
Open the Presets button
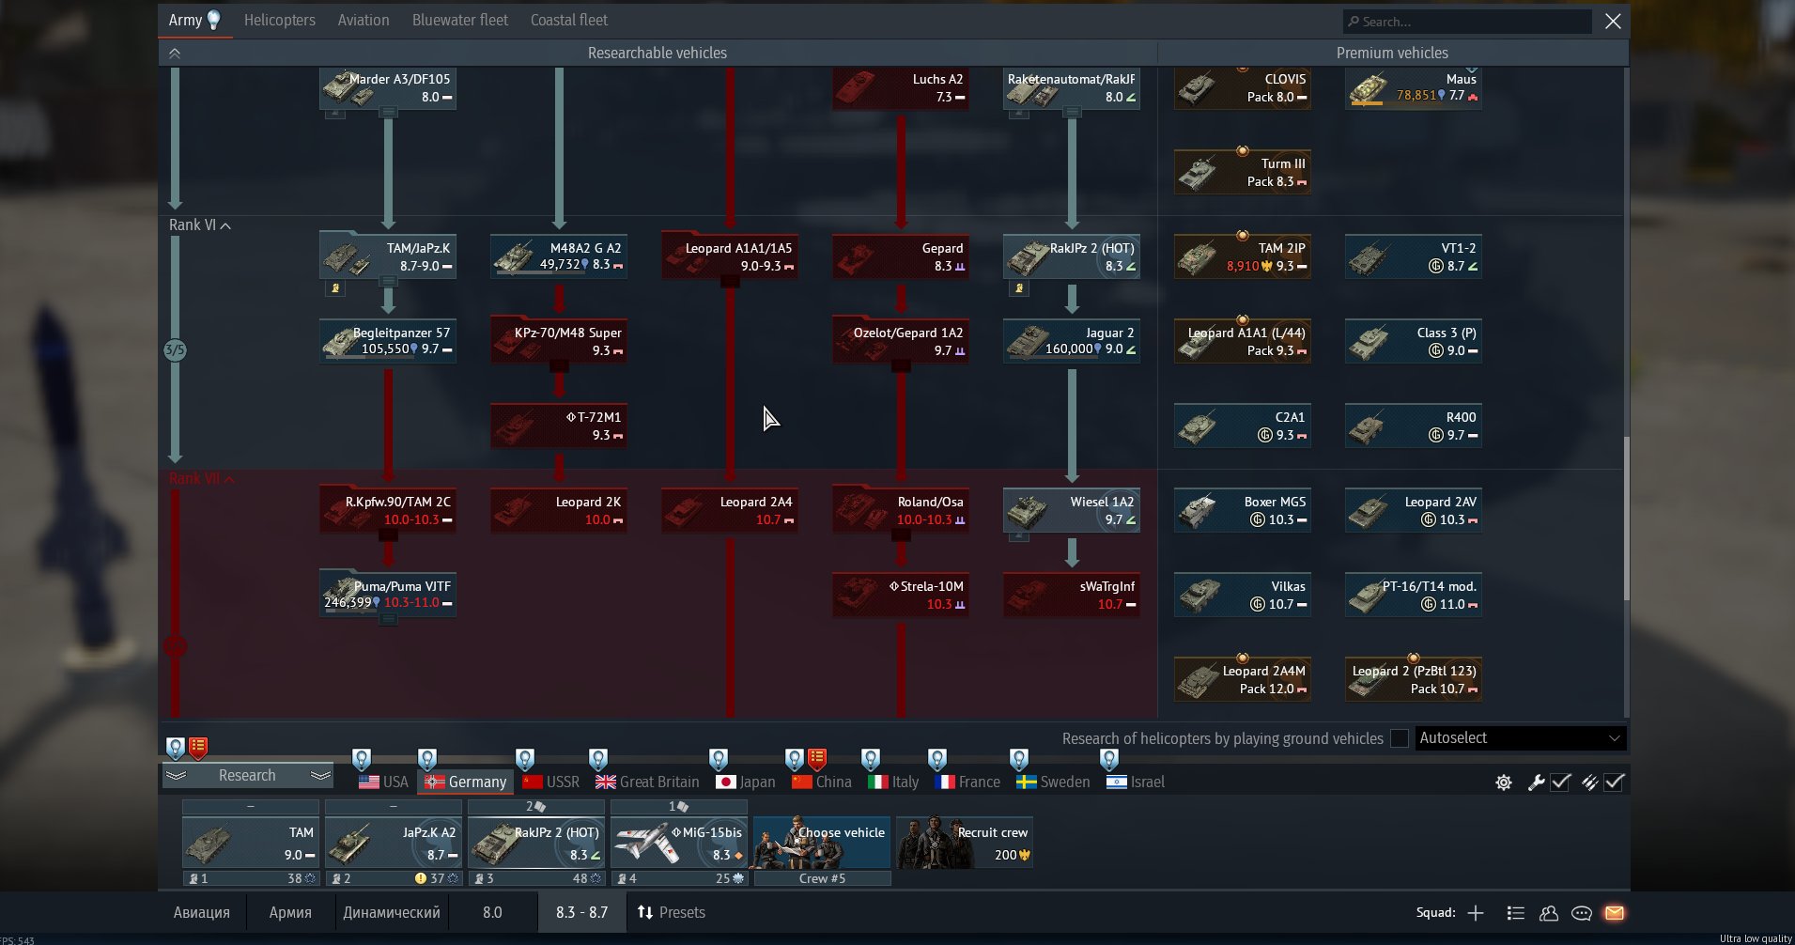(672, 913)
